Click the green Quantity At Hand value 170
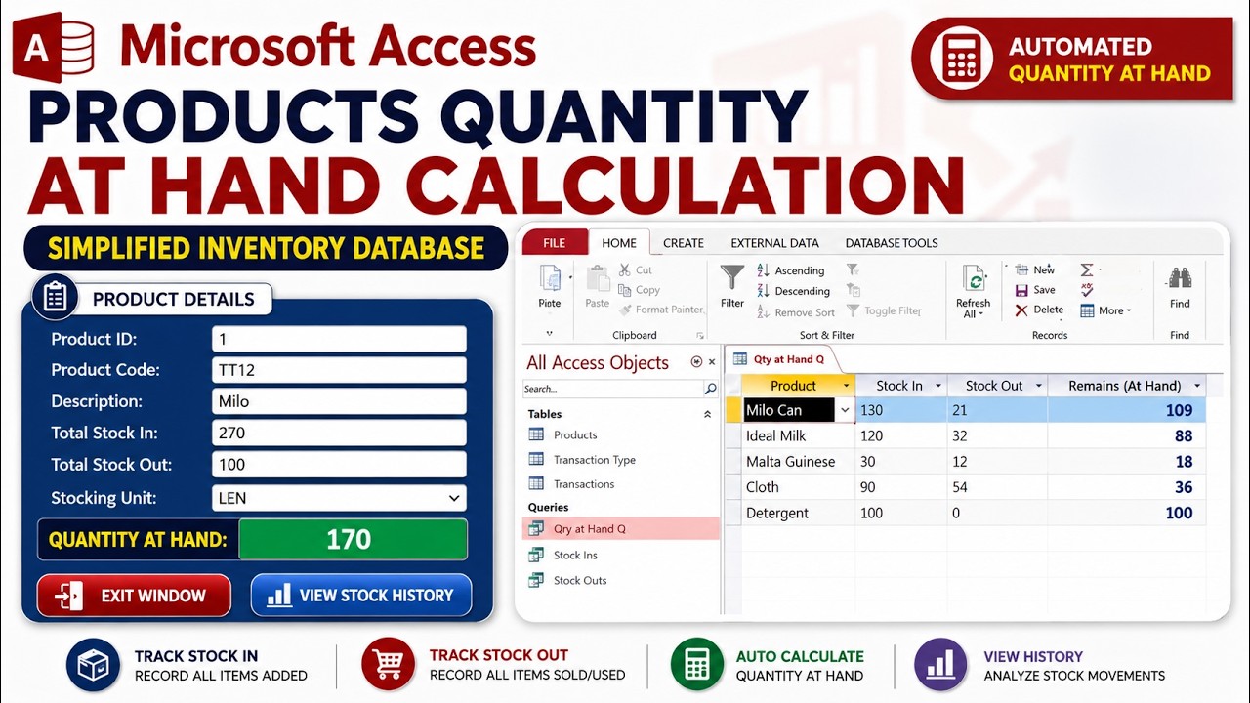The image size is (1250, 703). click(x=353, y=539)
